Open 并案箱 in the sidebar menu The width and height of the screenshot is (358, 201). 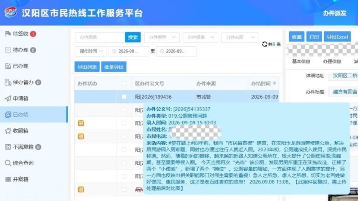click(34, 179)
